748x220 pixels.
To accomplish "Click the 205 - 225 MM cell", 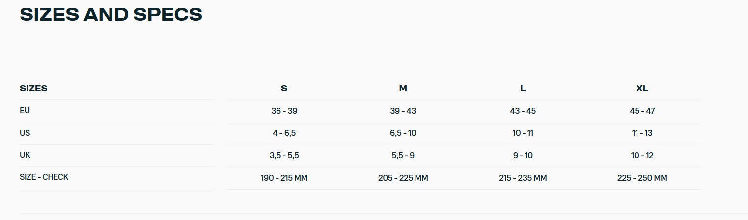I will pos(403,178).
